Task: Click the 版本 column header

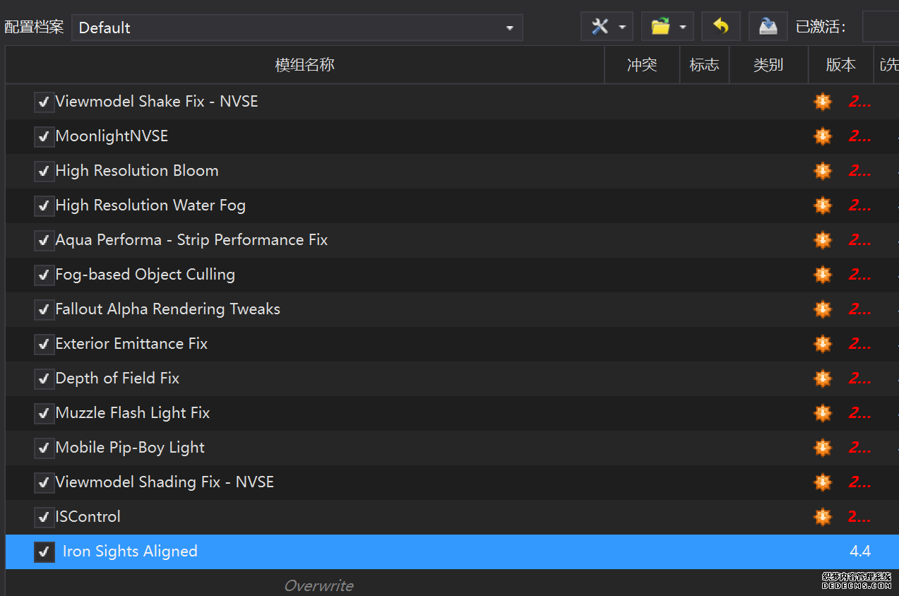Action: point(840,65)
